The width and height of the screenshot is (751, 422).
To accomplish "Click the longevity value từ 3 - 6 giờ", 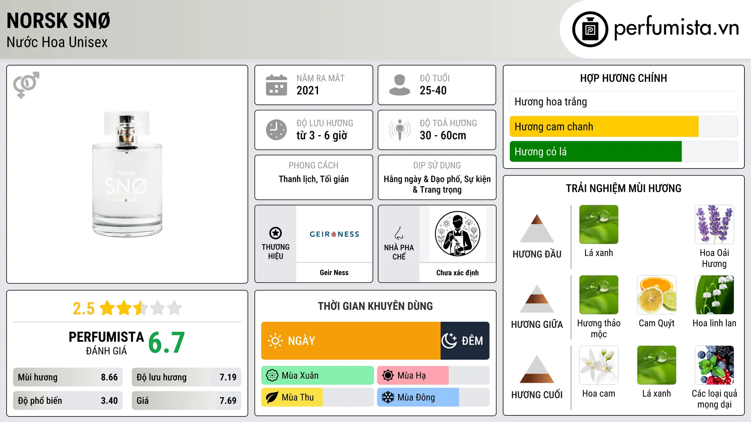I will click(x=322, y=136).
